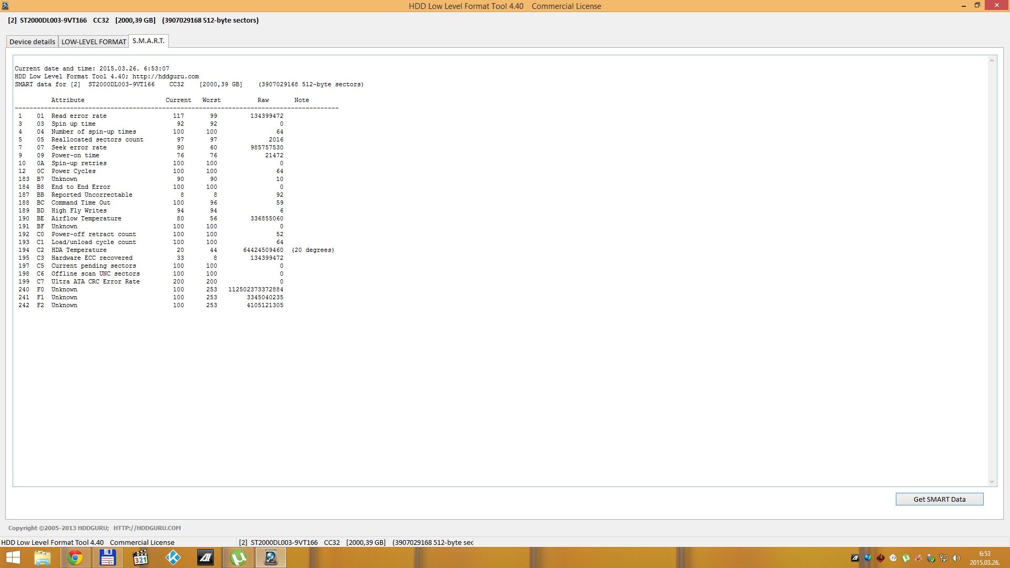Click the Get SMART Data button
Image resolution: width=1010 pixels, height=568 pixels.
(x=940, y=499)
